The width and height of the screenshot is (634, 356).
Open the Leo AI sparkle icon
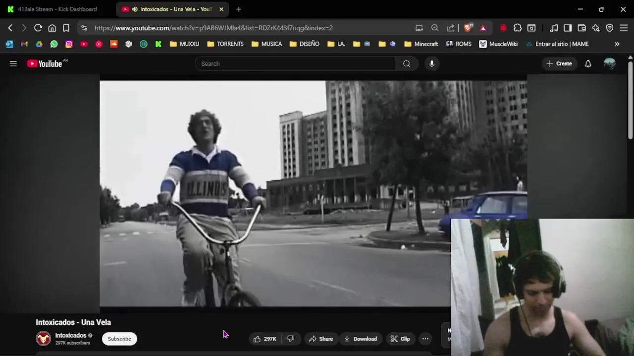(596, 28)
